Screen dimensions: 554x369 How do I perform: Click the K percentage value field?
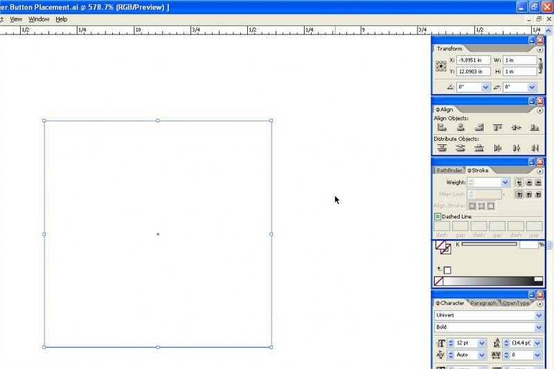click(x=528, y=245)
